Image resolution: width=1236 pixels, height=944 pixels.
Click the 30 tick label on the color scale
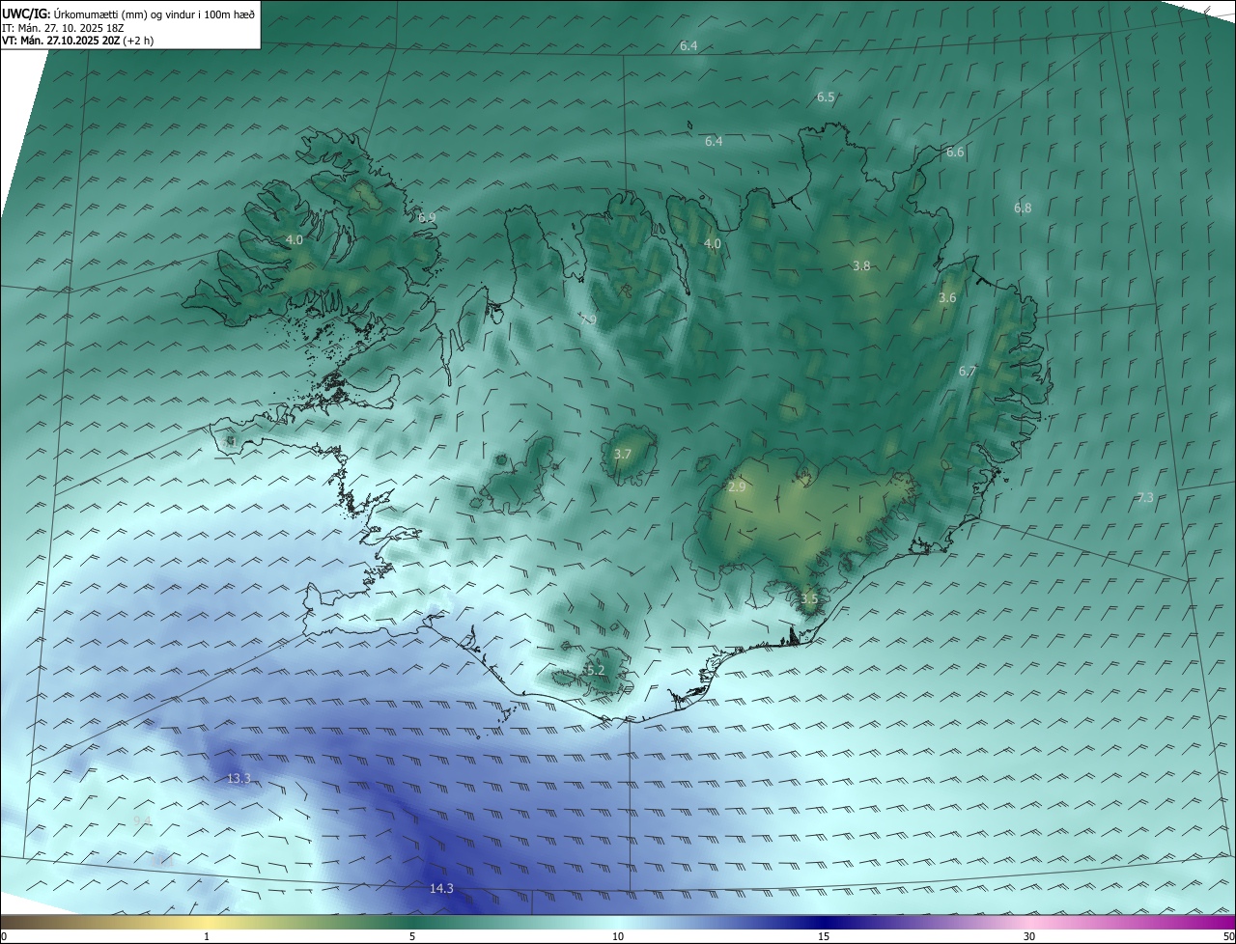click(1029, 936)
